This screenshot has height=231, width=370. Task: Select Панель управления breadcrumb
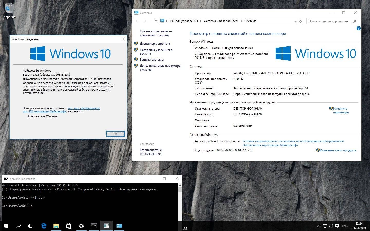(184, 21)
